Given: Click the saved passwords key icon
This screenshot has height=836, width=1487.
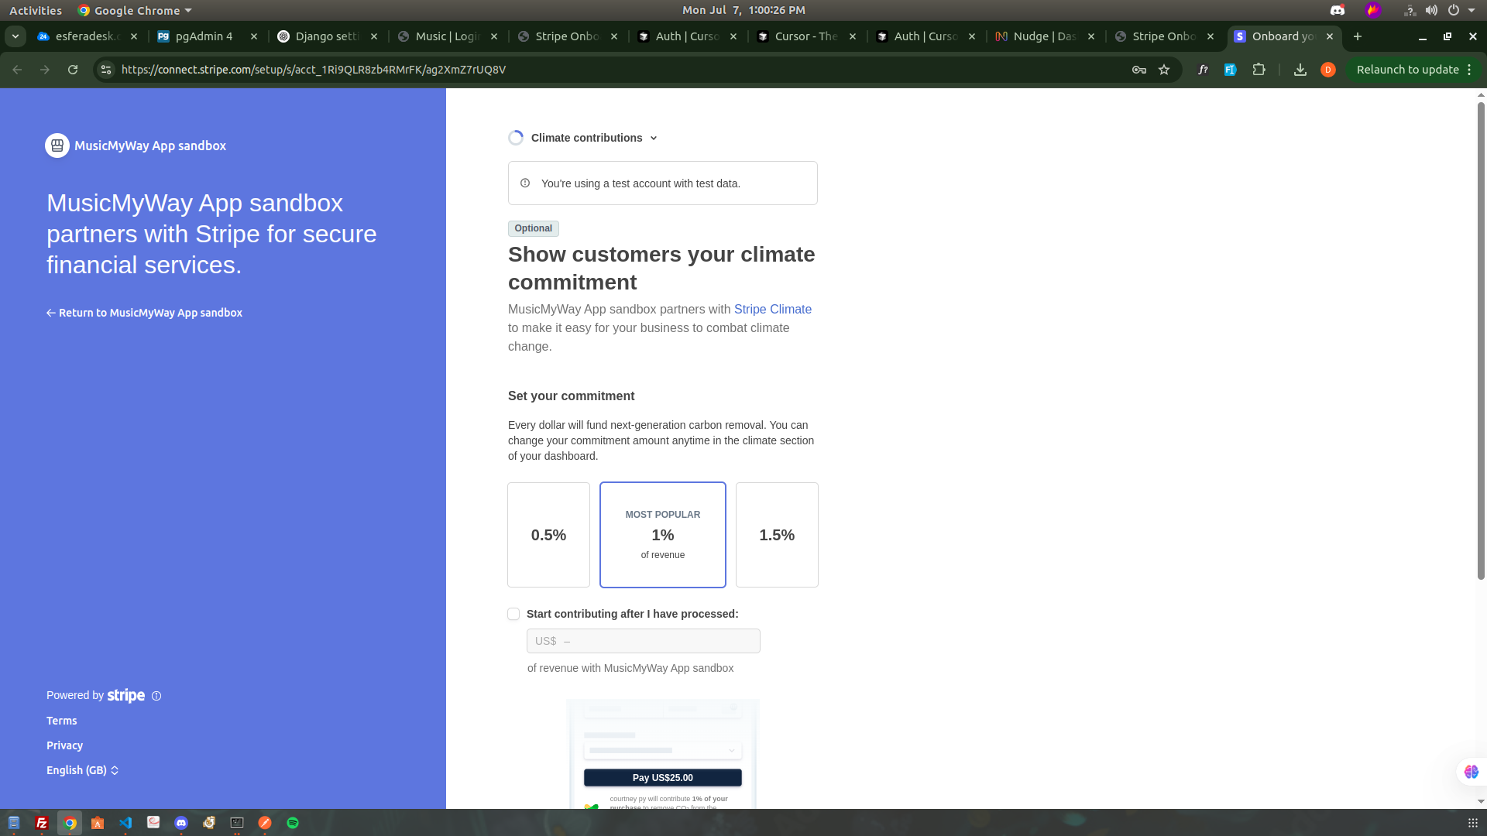Looking at the screenshot, I should pos(1138,70).
